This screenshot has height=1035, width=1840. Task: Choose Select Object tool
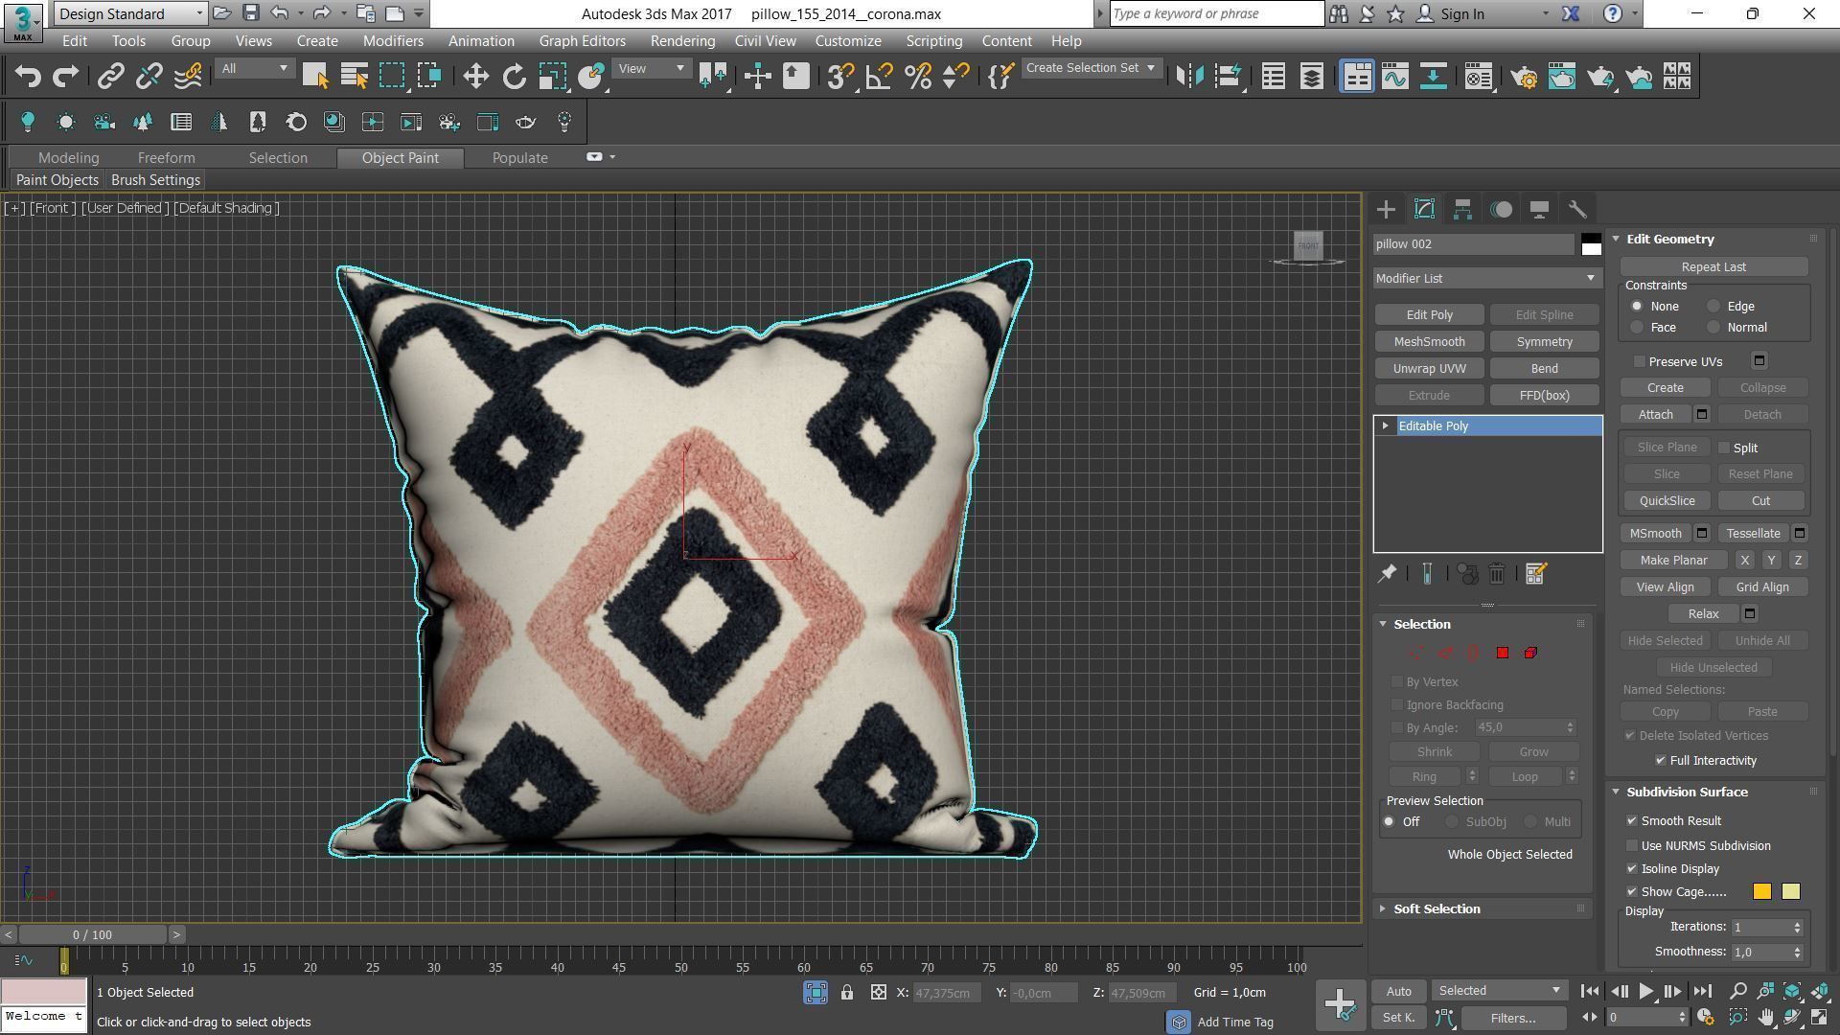pos(315,77)
